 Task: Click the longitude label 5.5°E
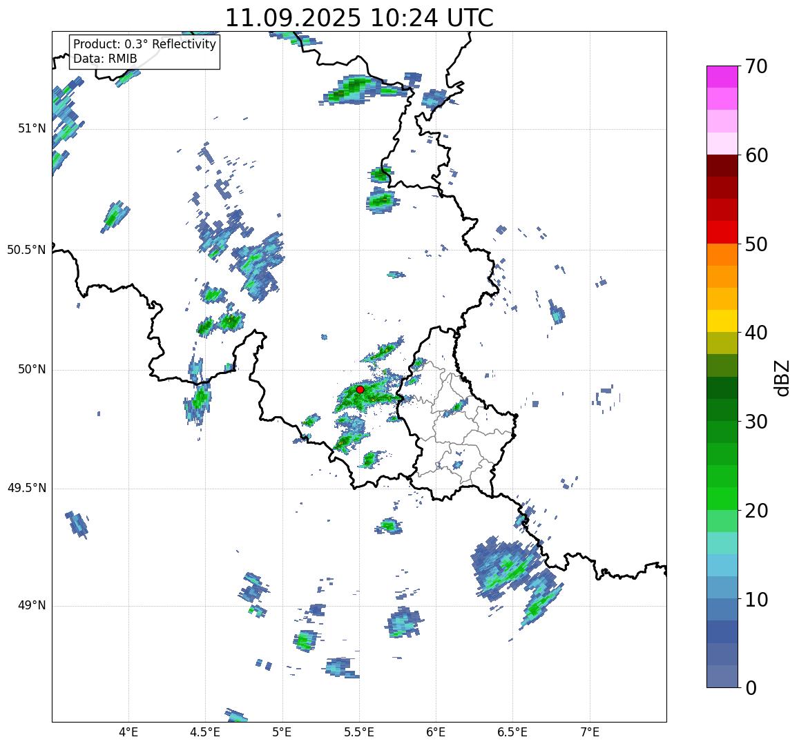pyautogui.click(x=359, y=732)
